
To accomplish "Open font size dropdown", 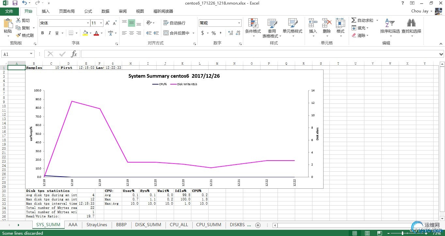I will click(101, 23).
